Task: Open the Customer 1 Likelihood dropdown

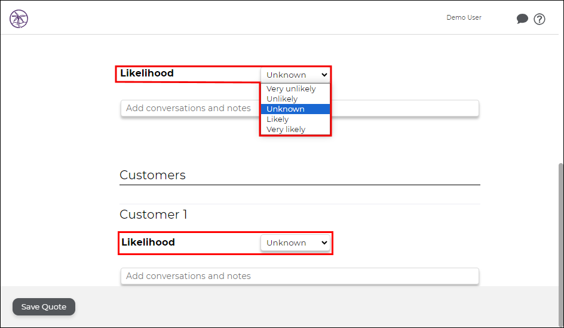Action: click(x=295, y=243)
